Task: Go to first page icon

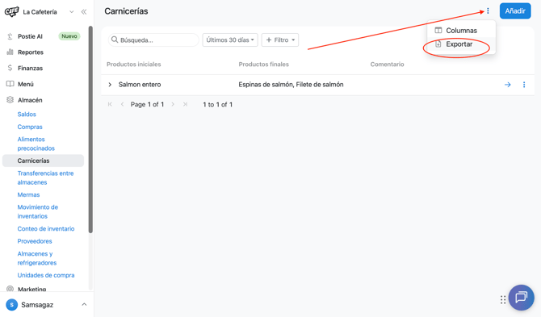Action: point(110,104)
